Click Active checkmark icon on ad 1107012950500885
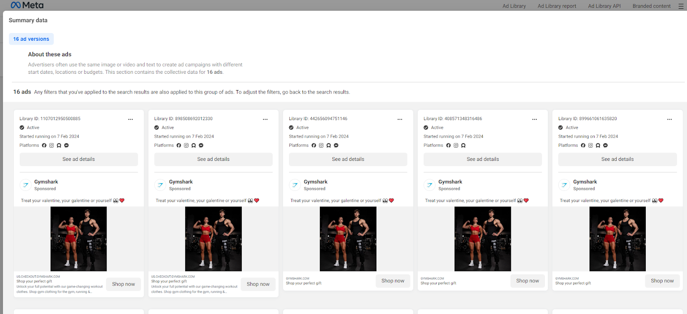The image size is (687, 314). [22, 127]
